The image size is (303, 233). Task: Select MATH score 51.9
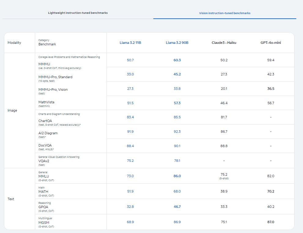point(130,191)
